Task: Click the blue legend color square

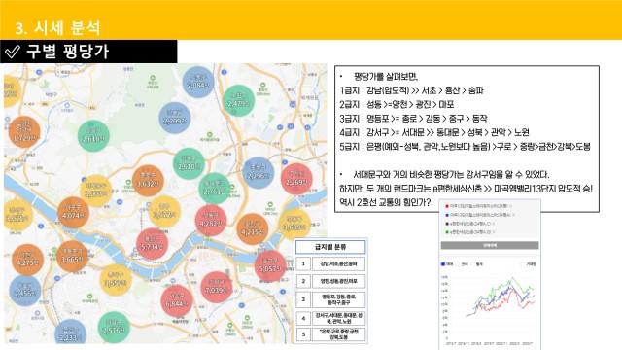Action: 447,215
